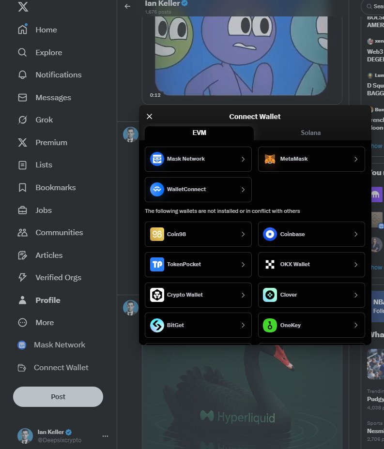Open Notifications via the bell icon
384x449 pixels.
click(x=22, y=75)
